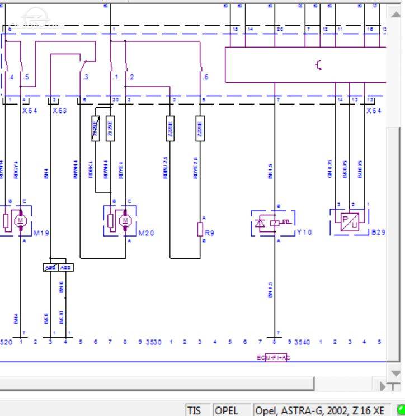Click the TIS status bar field
The width and height of the screenshot is (405, 416).
[x=197, y=410]
